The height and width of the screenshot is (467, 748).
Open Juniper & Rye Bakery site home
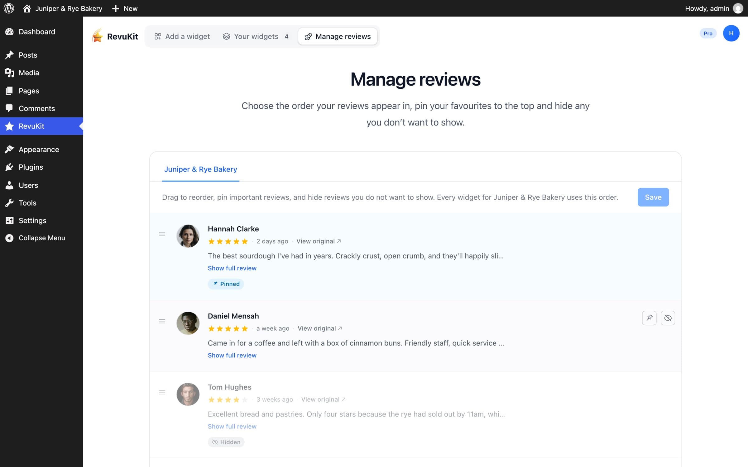pos(63,8)
